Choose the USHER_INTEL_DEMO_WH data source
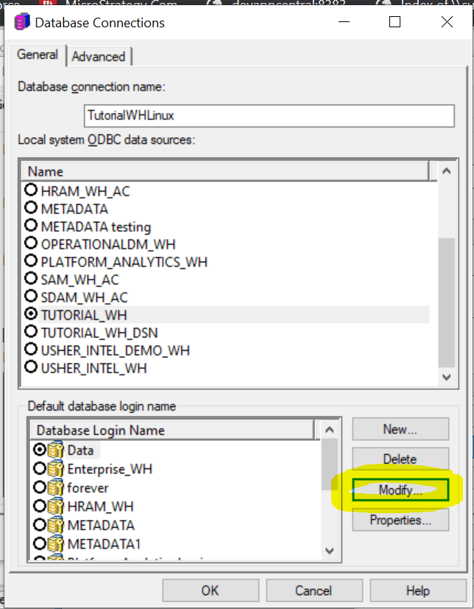 [x=32, y=349]
